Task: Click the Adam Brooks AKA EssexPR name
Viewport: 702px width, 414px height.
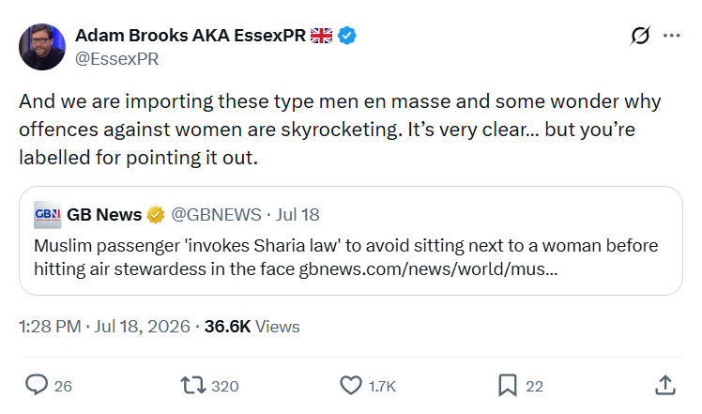Action: click(191, 36)
